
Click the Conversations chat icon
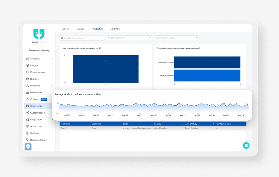click(27, 72)
